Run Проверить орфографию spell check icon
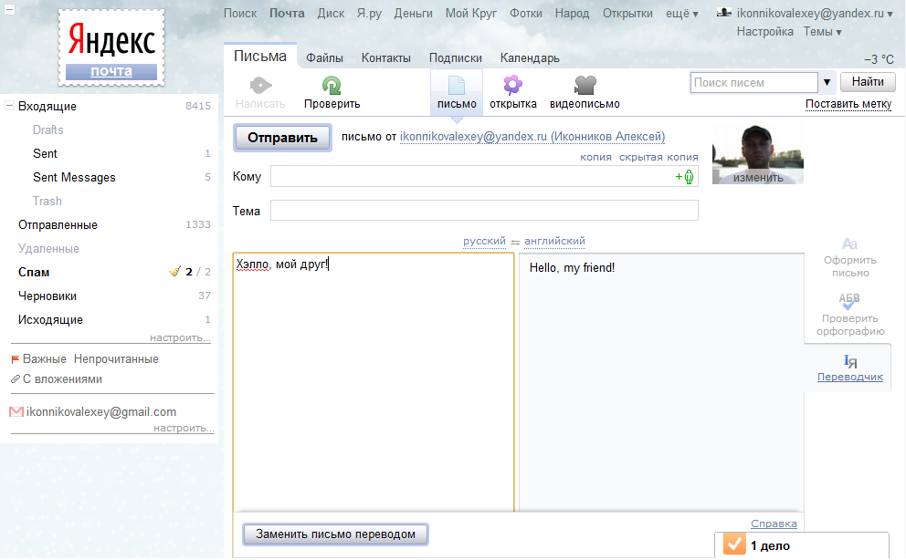Screen dimensions: 906x560 (849, 300)
